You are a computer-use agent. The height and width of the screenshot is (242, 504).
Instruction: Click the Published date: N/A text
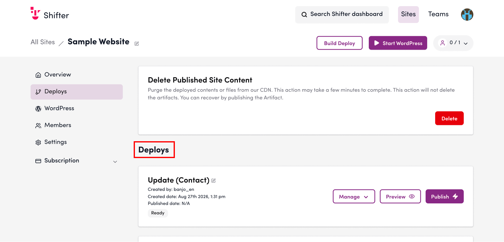click(x=169, y=203)
